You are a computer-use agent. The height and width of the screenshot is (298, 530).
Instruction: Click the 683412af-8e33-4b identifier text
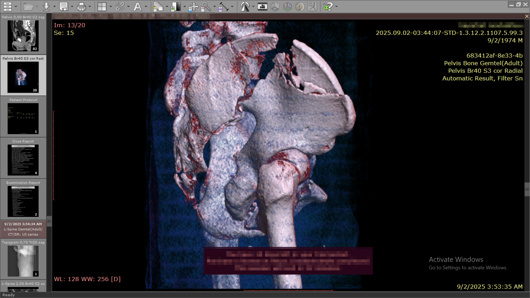494,55
